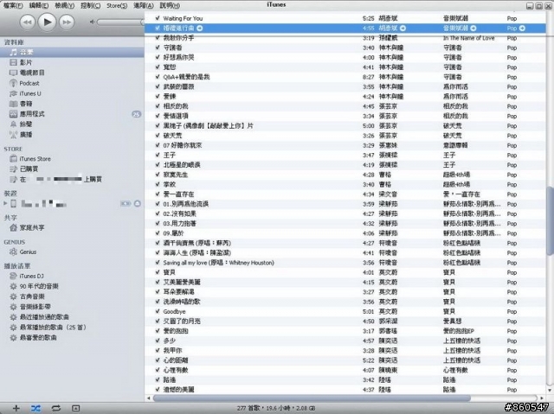Click the scroll left arrow
The width and height of the screenshot is (554, 414).
149,398
